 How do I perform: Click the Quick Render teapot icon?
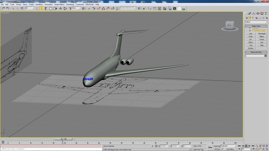(183, 8)
